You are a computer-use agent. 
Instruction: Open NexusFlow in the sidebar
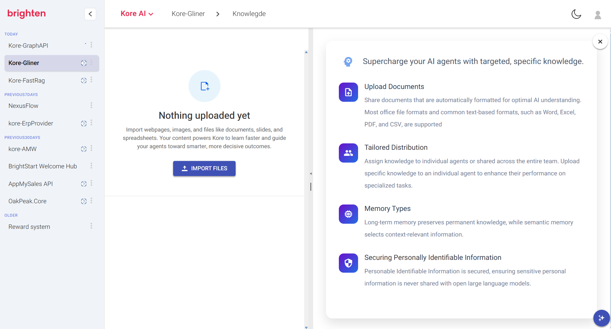23,106
